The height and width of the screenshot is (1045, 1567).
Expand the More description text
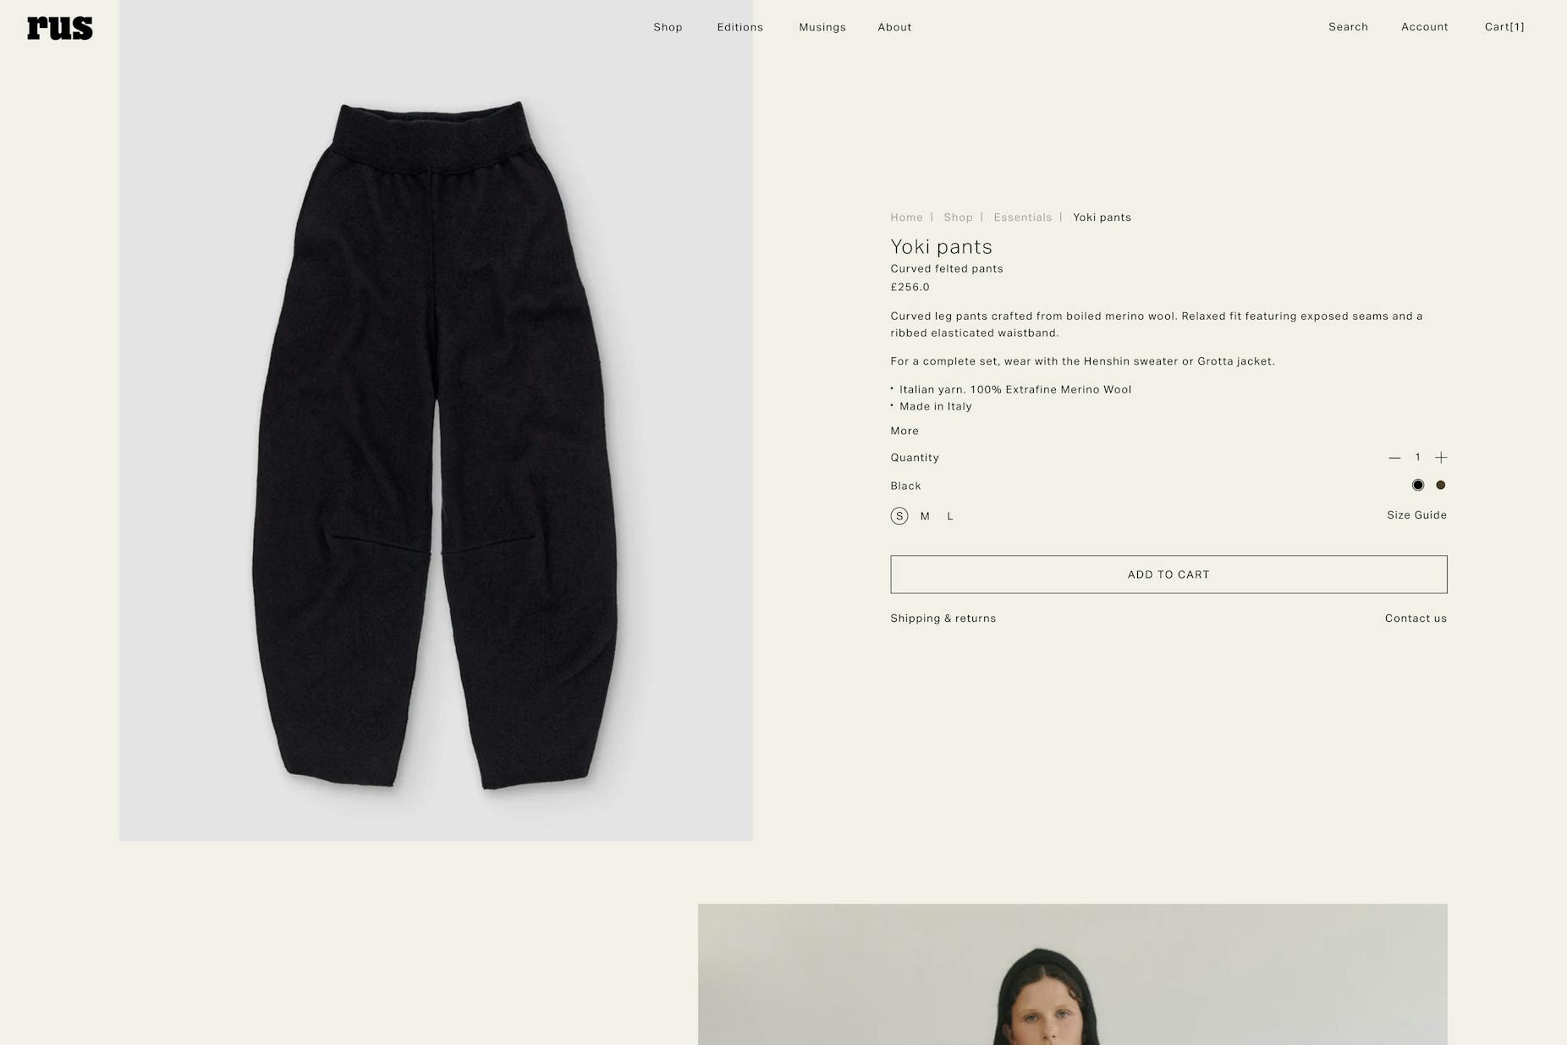point(904,431)
